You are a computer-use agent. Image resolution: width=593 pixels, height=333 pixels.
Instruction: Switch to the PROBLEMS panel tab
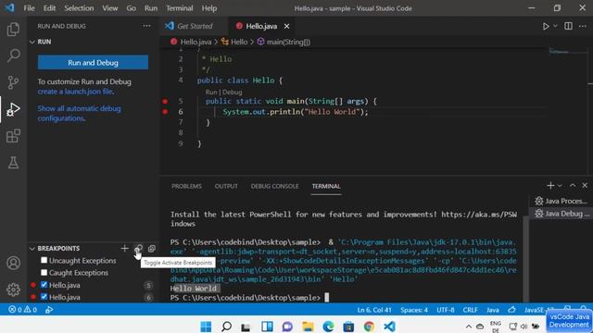[x=186, y=186]
